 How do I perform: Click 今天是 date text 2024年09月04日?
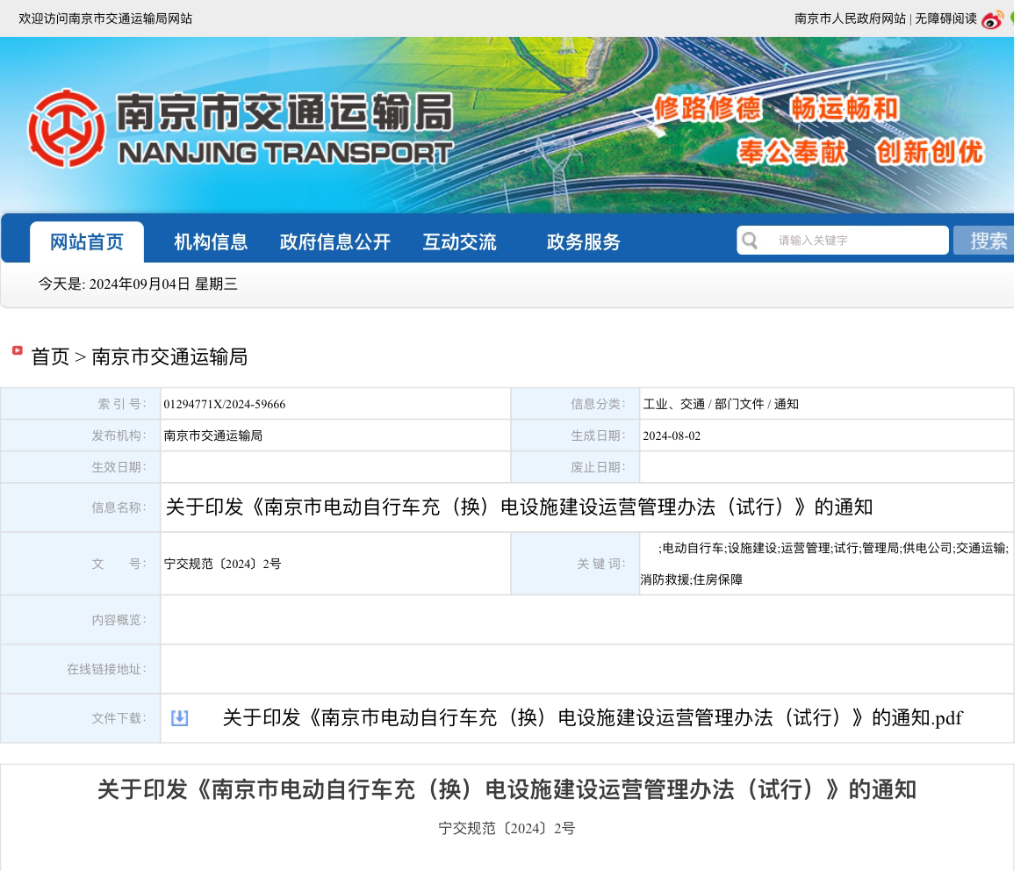pyautogui.click(x=138, y=284)
